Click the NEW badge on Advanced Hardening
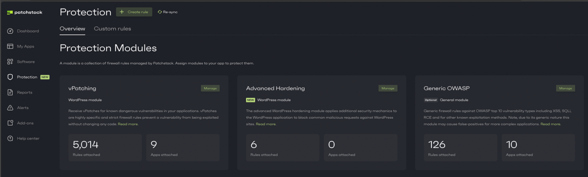Image resolution: width=588 pixels, height=177 pixels. (x=250, y=100)
